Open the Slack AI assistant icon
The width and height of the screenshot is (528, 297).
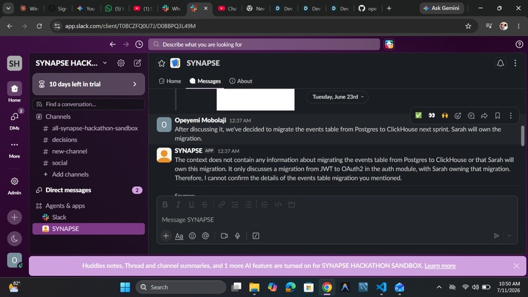pyautogui.click(x=389, y=44)
